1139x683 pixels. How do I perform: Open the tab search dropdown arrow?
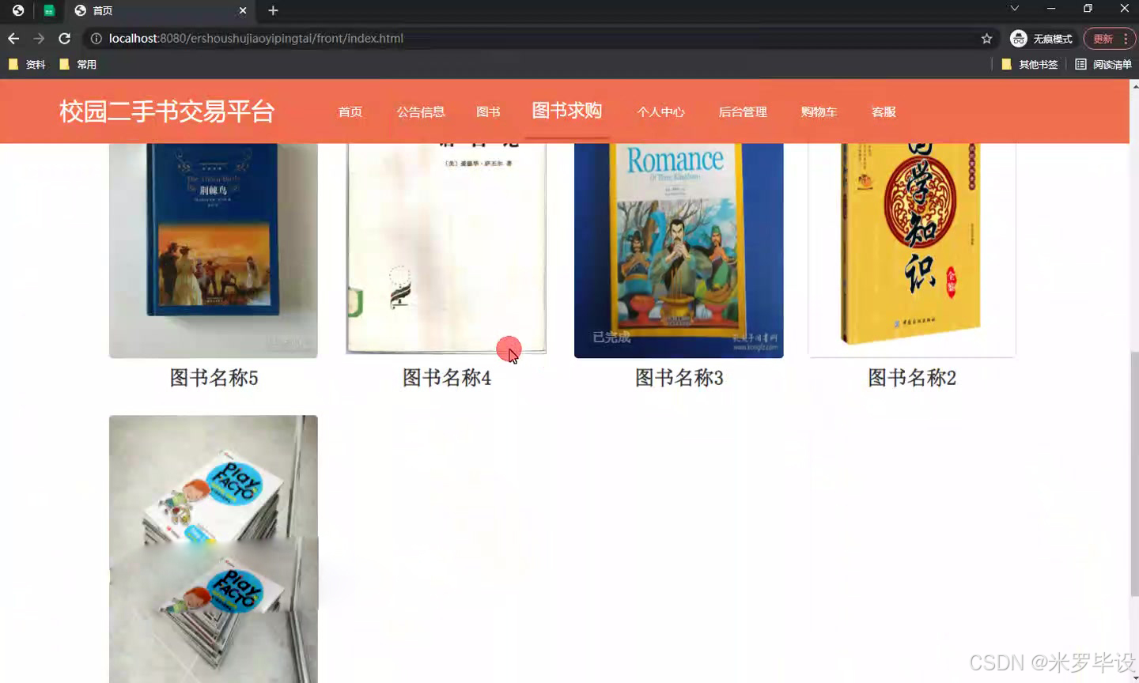click(x=1014, y=8)
